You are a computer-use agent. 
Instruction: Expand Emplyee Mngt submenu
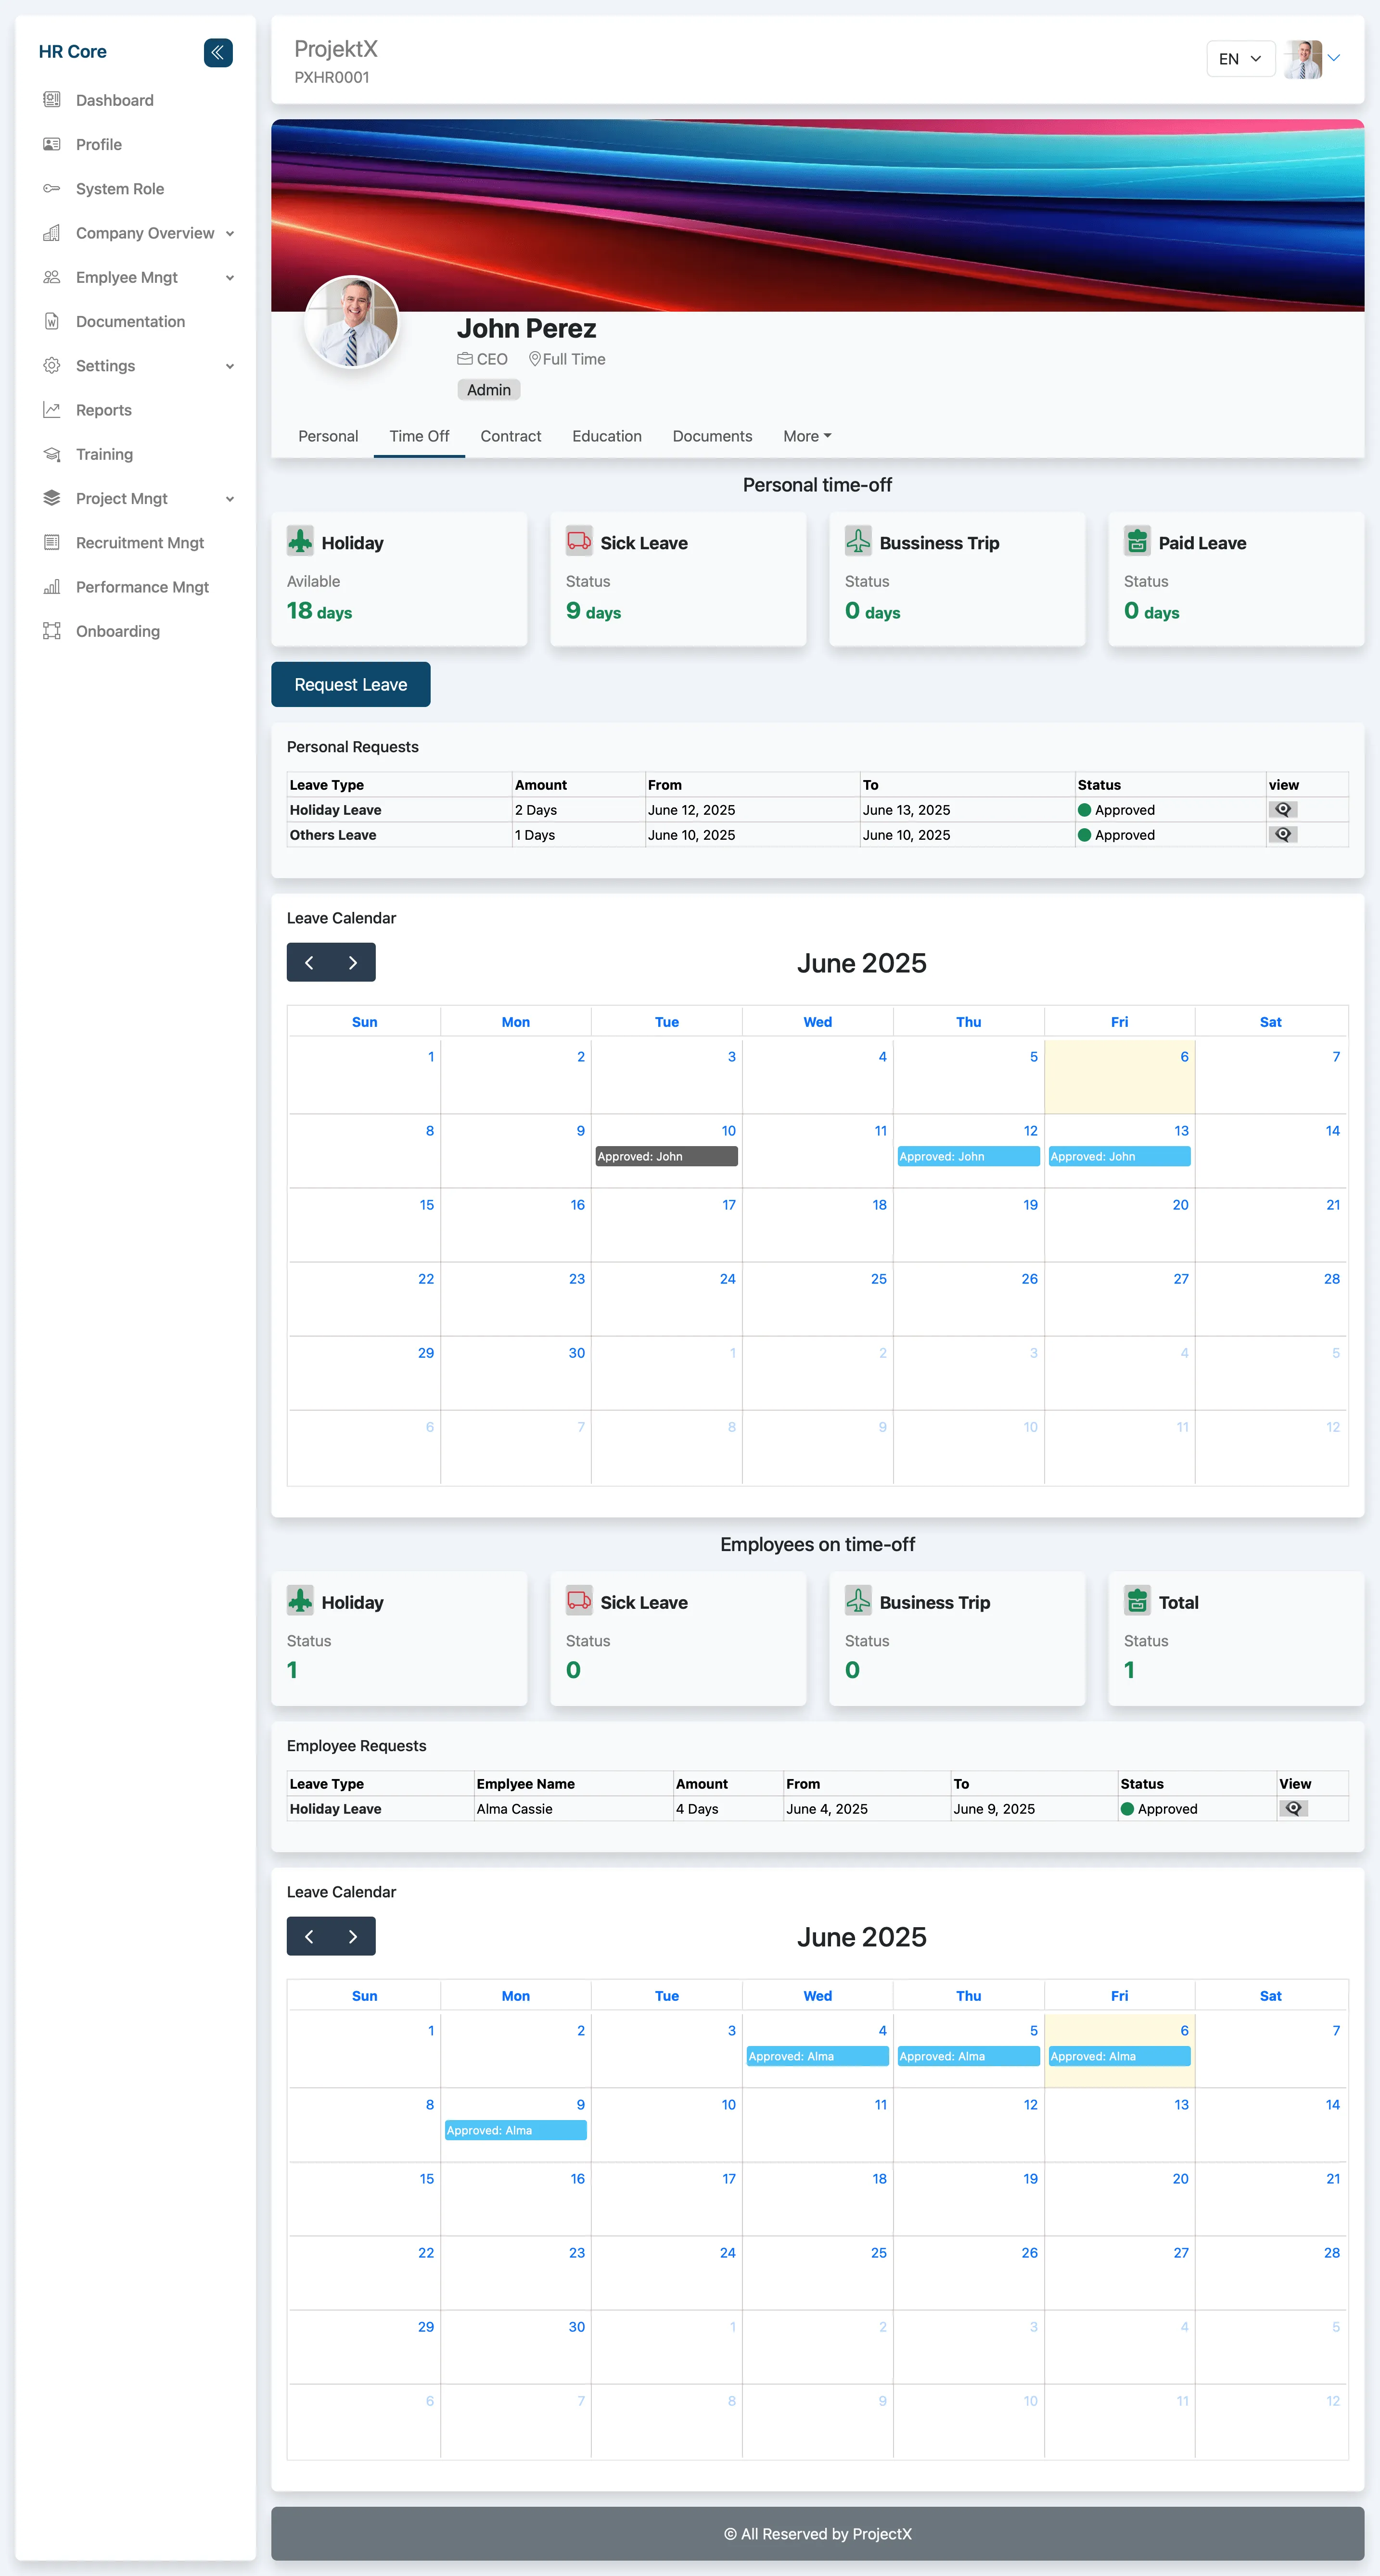[230, 278]
